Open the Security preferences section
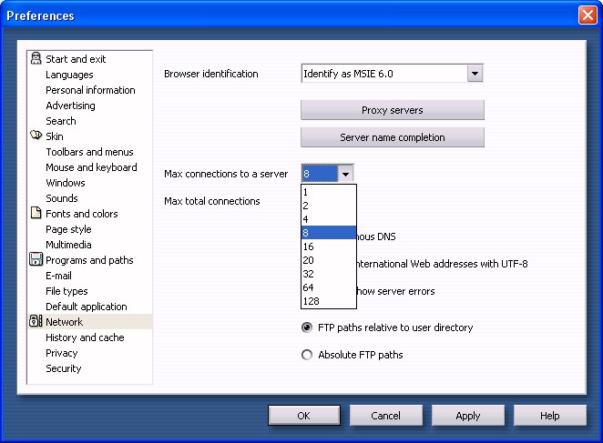Viewport: 603px width, 443px height. pyautogui.click(x=64, y=368)
